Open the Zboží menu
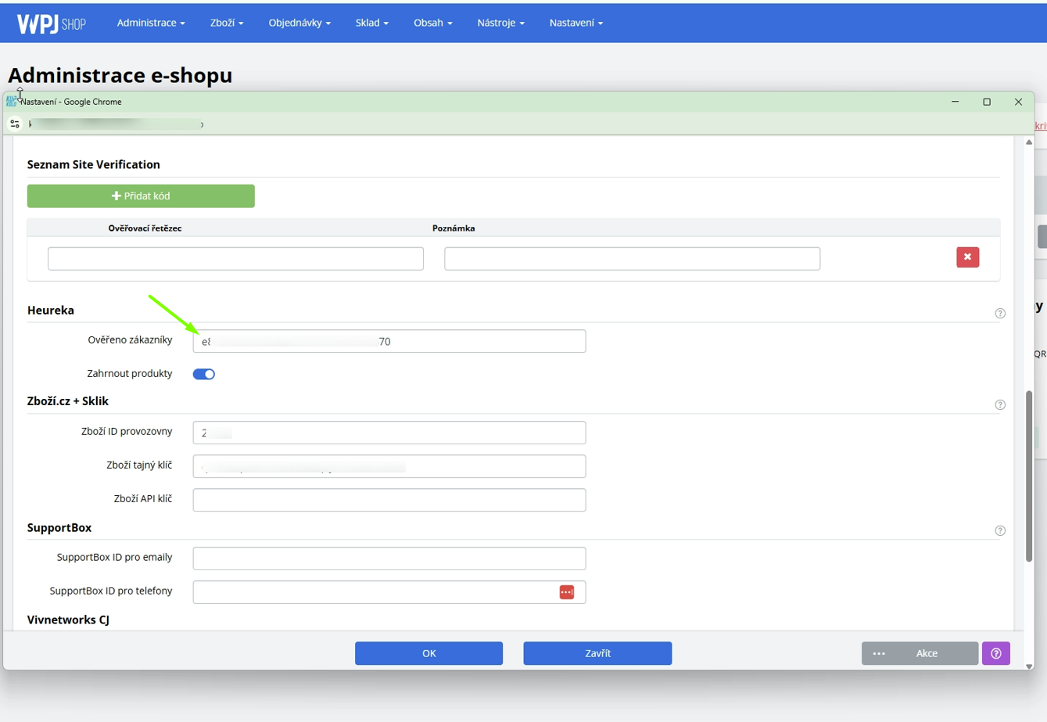Screen dimensions: 1047x722 coord(227,23)
